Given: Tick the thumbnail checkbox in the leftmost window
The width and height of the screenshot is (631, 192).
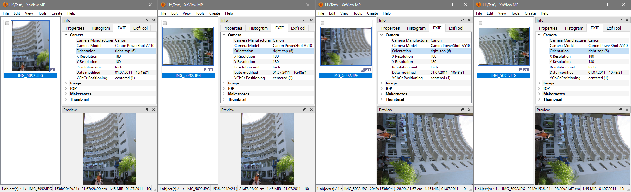Looking at the screenshot, I should 7,23.
